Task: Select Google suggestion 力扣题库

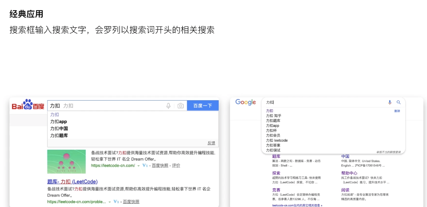Action: coord(273,121)
